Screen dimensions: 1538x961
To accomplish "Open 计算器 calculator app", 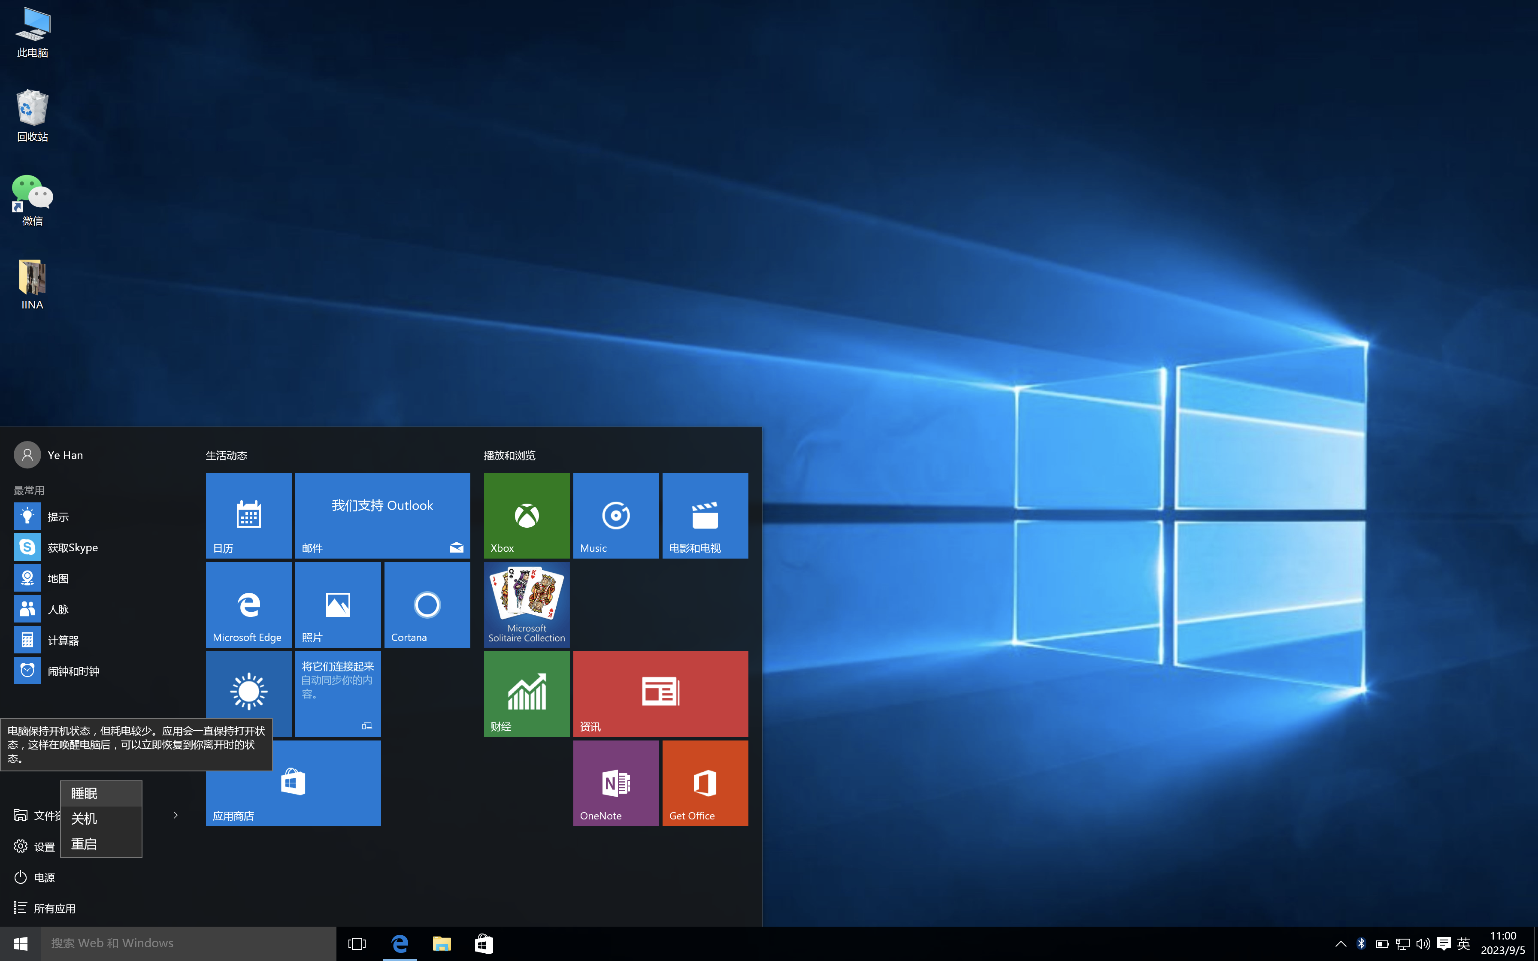I will pos(95,640).
